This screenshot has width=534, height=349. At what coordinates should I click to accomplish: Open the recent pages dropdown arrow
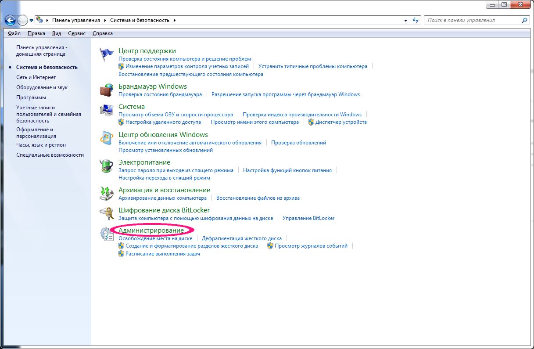[x=31, y=21]
